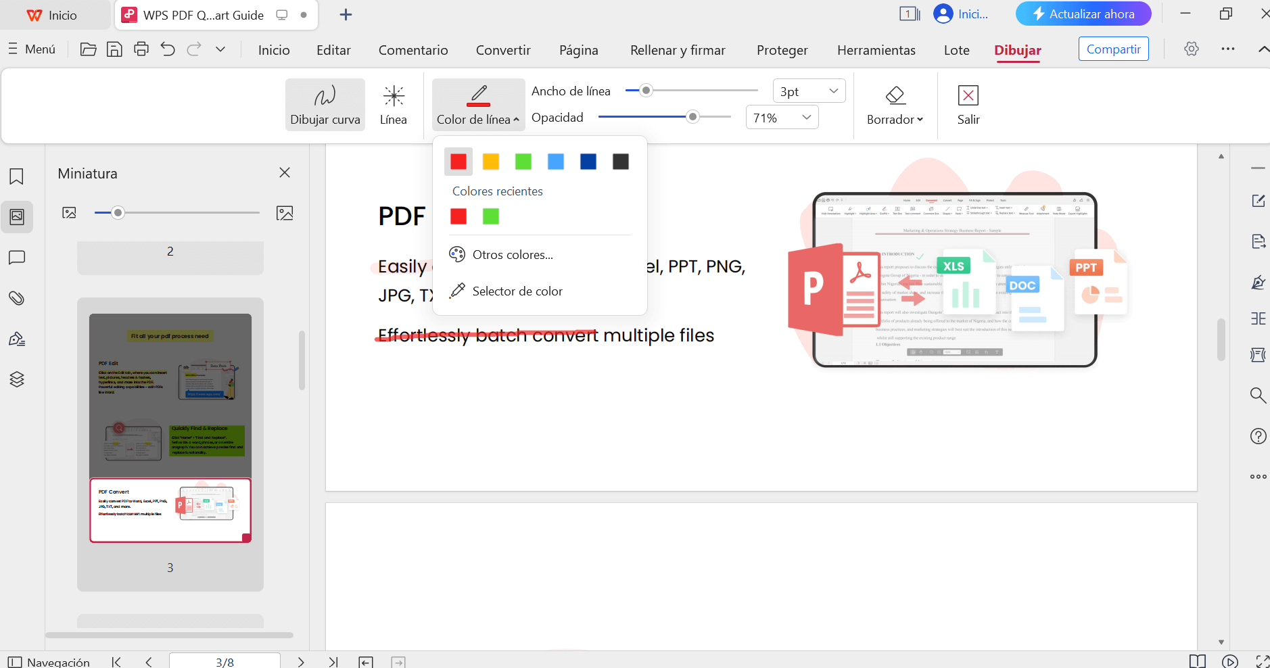The height and width of the screenshot is (668, 1270).
Task: Click the Compartir button
Action: pyautogui.click(x=1112, y=49)
